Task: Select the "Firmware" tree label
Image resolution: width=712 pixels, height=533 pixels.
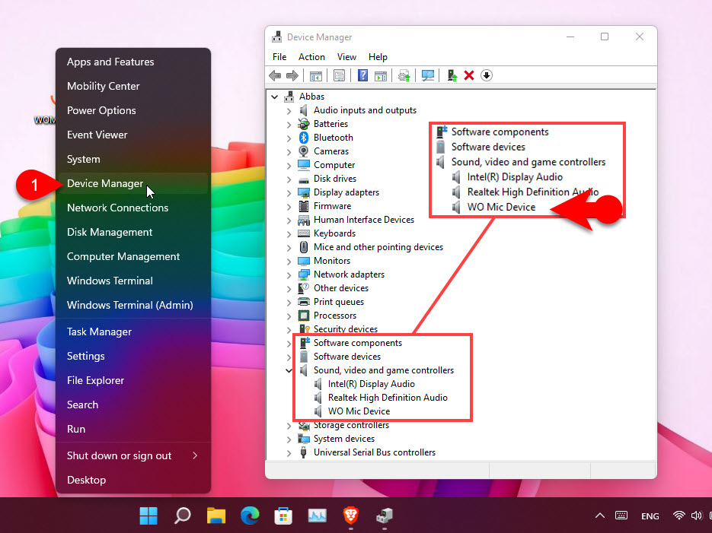Action: [x=332, y=206]
